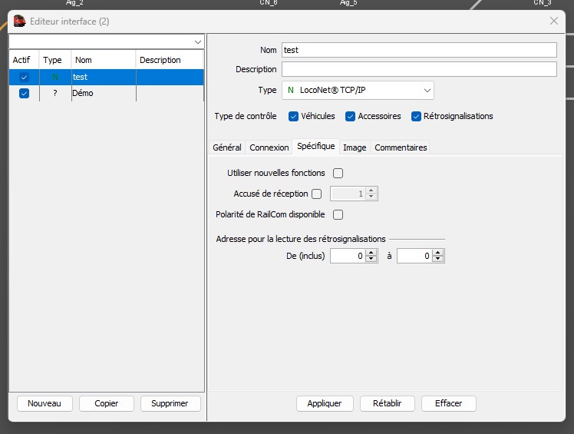This screenshot has height=434, width=574.
Task: Open the Type LocoNet TCP/IP dropdown
Action: (427, 90)
